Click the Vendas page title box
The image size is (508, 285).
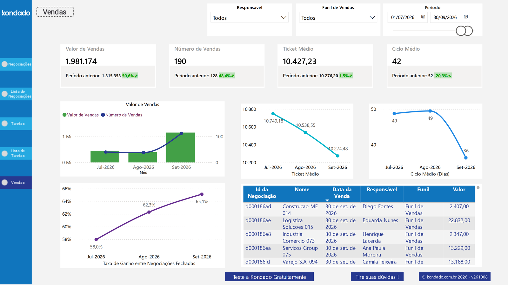[x=55, y=12]
